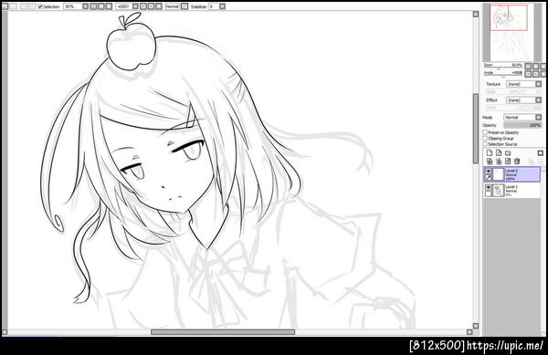Image resolution: width=548 pixels, height=355 pixels.
Task: Open the rotation angle dropdown in the toolbar
Action: click(x=135, y=6)
